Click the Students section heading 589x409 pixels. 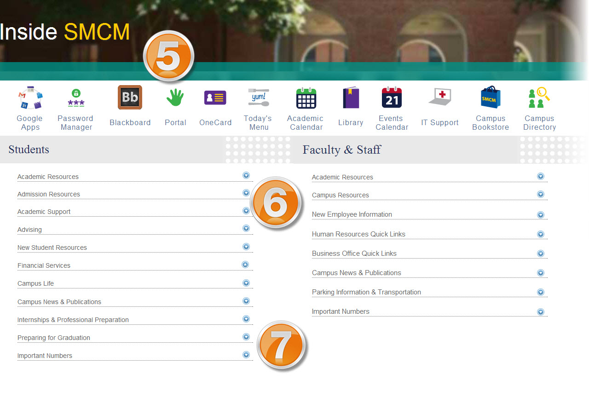pos(29,150)
